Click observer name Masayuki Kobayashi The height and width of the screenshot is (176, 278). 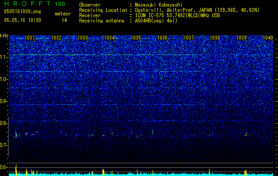coord(159,5)
